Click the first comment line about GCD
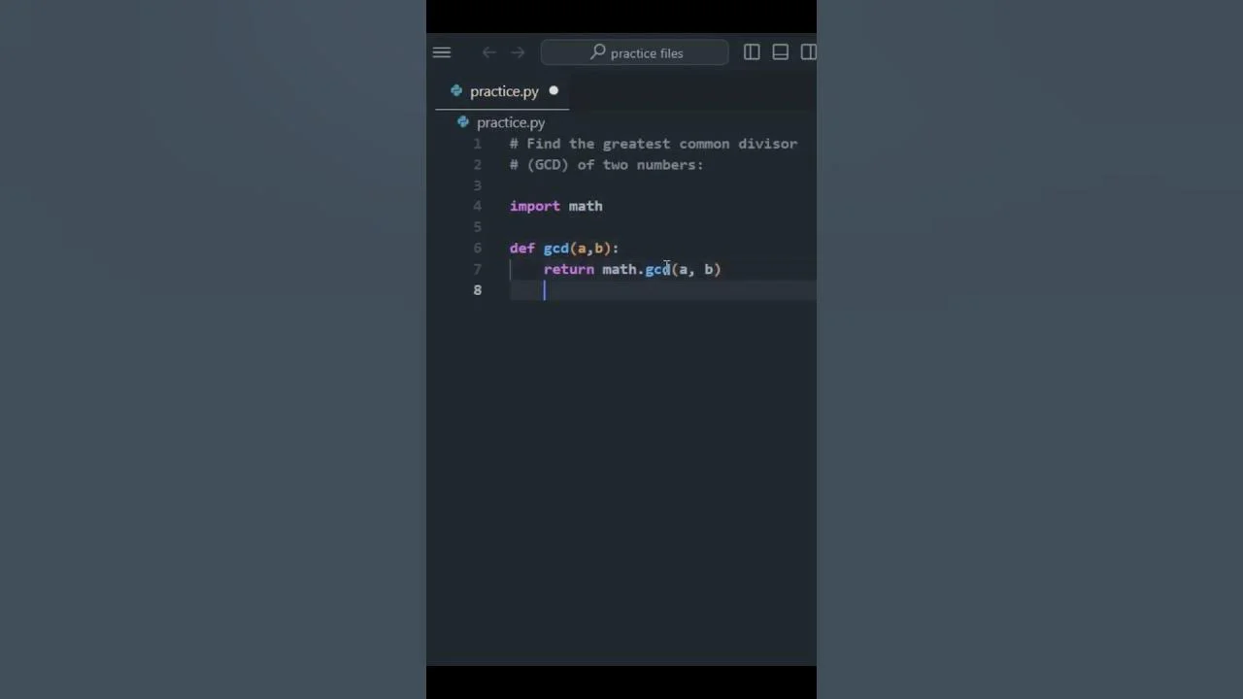Screen dimensions: 1243x699 tap(654, 144)
